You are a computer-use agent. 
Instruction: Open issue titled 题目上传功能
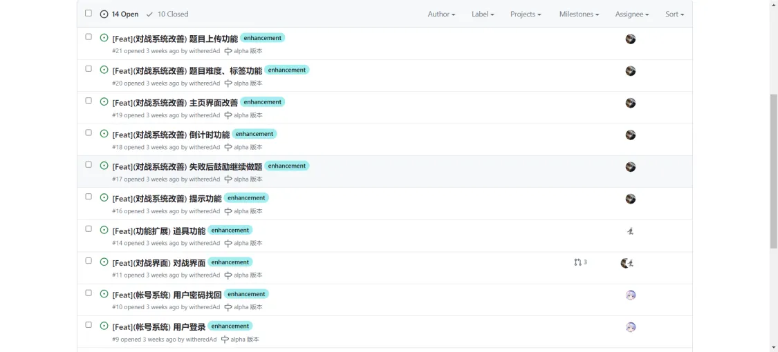pyautogui.click(x=175, y=39)
